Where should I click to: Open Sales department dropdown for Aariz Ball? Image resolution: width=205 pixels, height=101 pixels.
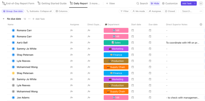pyautogui.click(x=116, y=42)
